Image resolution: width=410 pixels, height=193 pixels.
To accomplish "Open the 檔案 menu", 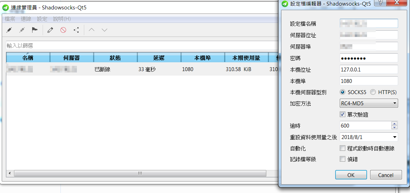I will click(x=10, y=19).
